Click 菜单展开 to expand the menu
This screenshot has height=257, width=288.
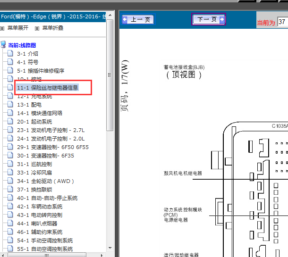(x=18, y=28)
